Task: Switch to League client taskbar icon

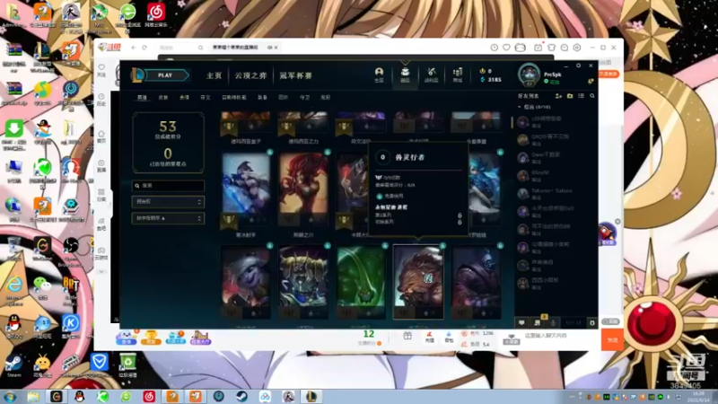Action: [x=311, y=397]
